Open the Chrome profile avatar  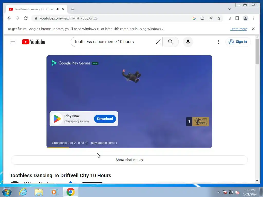tap(245, 18)
